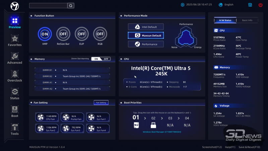268x151 pixels.
Task: Click the Performance radar chart
Action: click(x=186, y=37)
